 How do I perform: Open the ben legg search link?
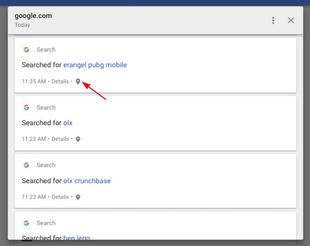pos(76,238)
